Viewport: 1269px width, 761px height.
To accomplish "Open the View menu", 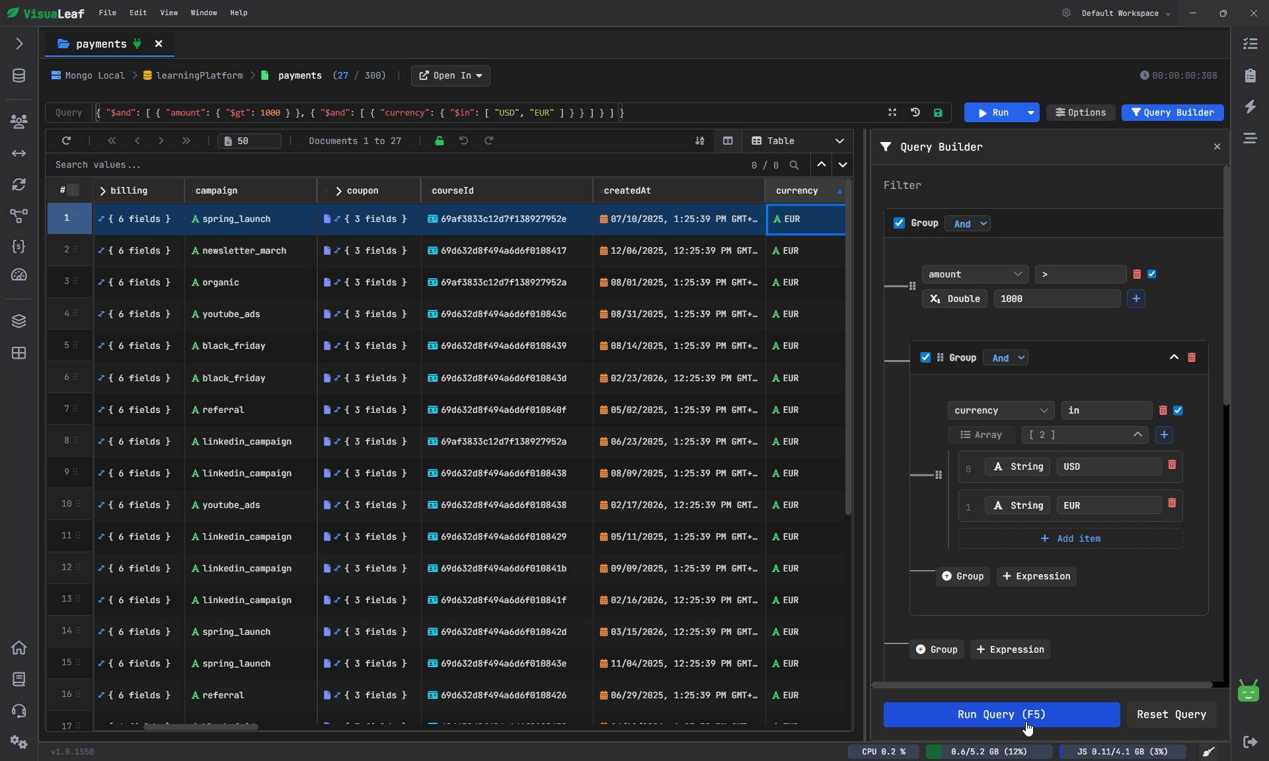I will point(169,13).
